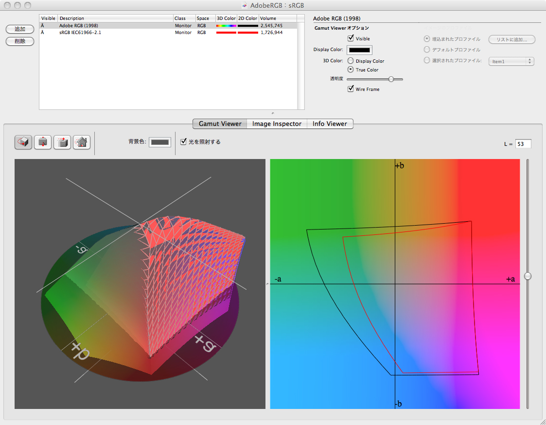The image size is (546, 425).
Task: Click the volume value 2,545,745
Action: (x=272, y=25)
